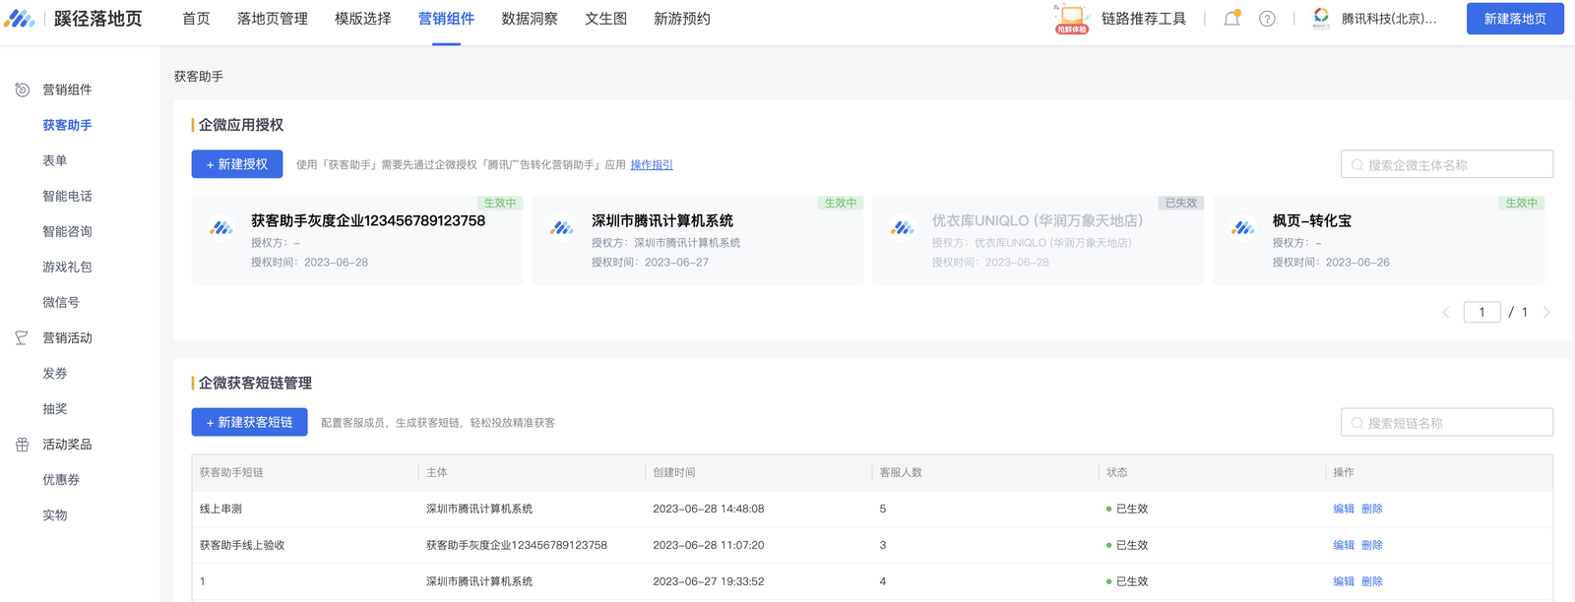Image resolution: width=1575 pixels, height=602 pixels.
Task: Click search icon in 搜索短链名称 box
Action: click(x=1357, y=423)
